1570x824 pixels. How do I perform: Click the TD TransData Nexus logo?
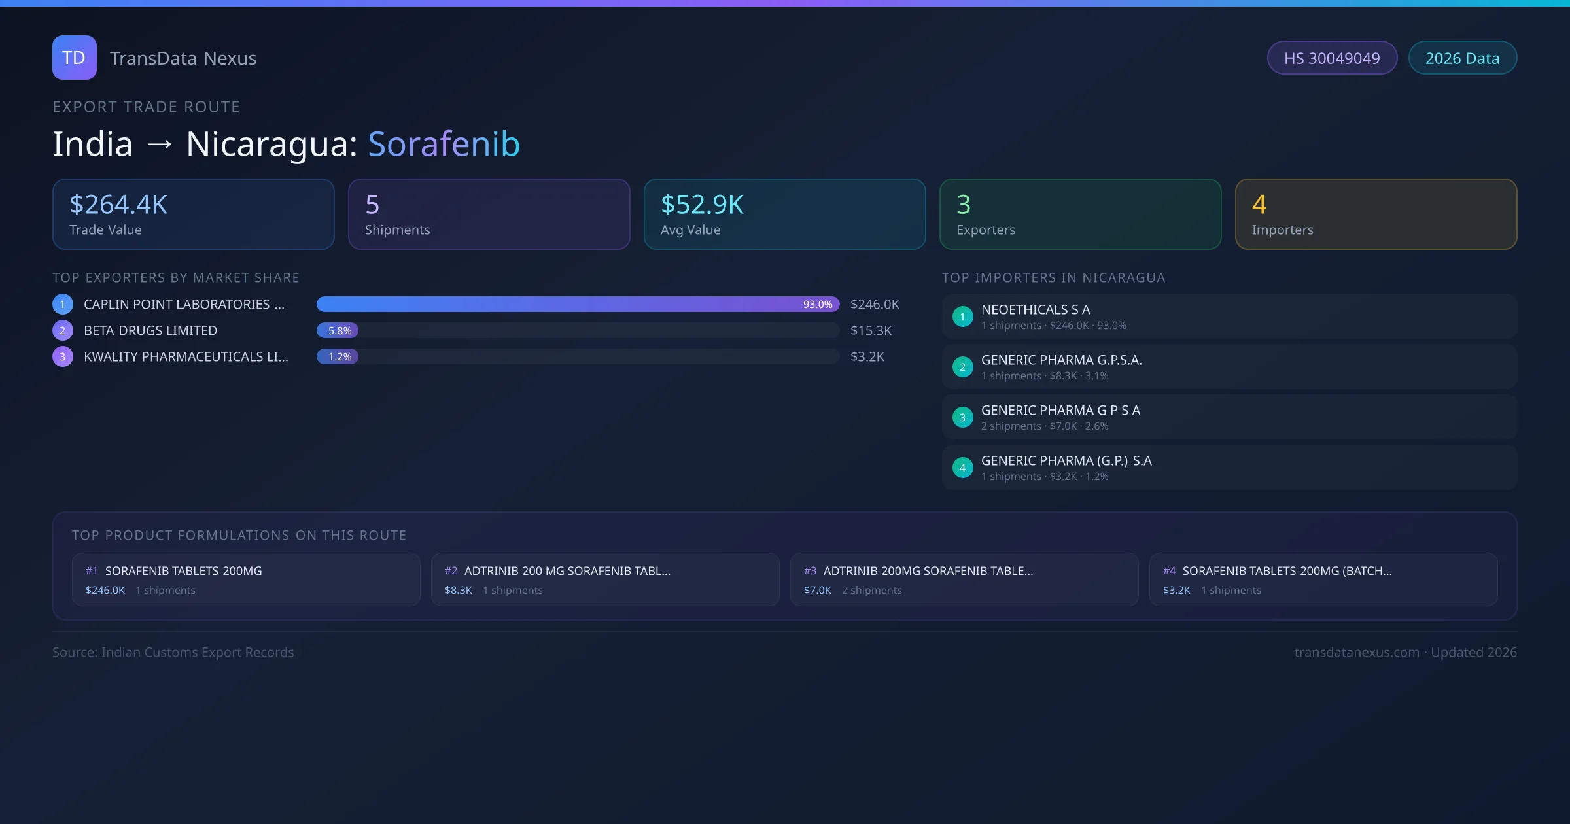click(x=74, y=58)
